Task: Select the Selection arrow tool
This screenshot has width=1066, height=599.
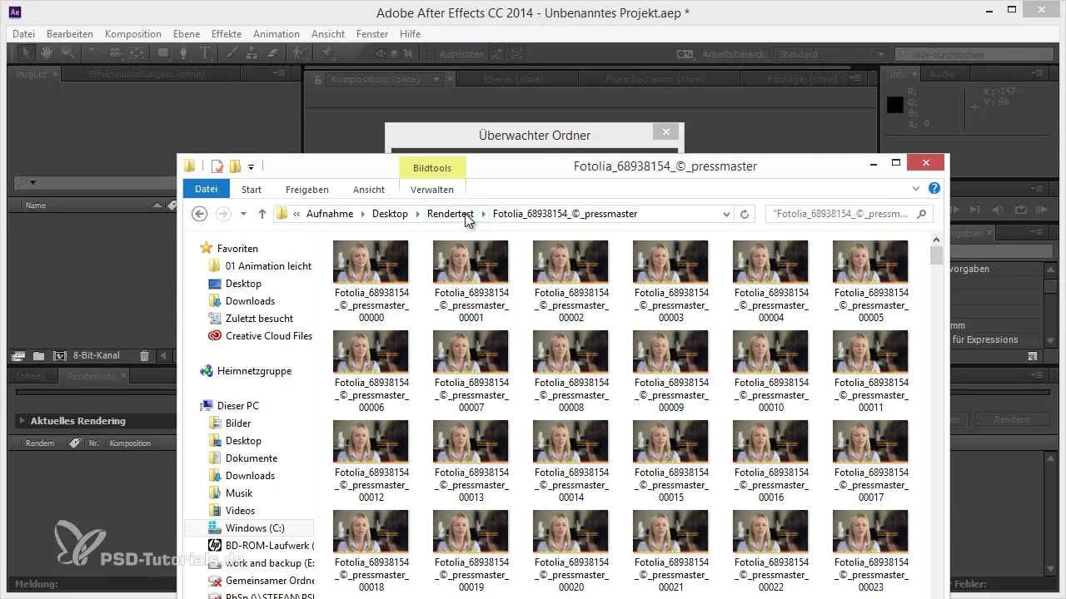Action: [x=27, y=53]
